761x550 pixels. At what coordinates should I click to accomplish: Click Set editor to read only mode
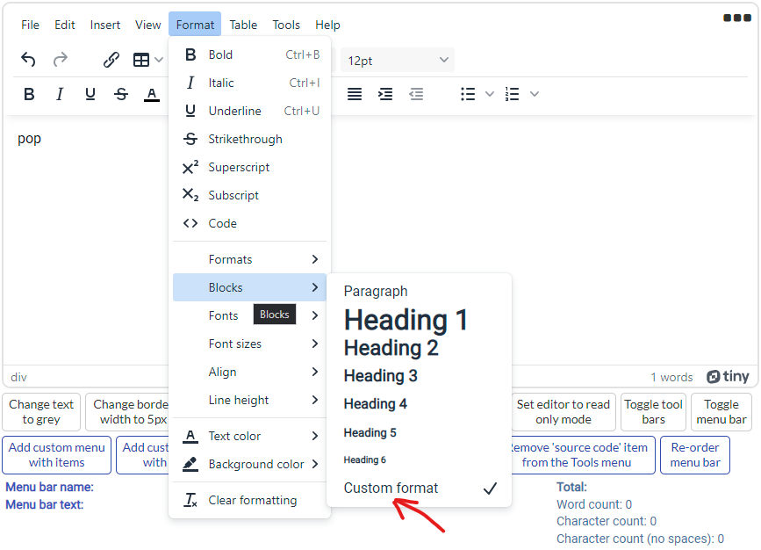(563, 412)
